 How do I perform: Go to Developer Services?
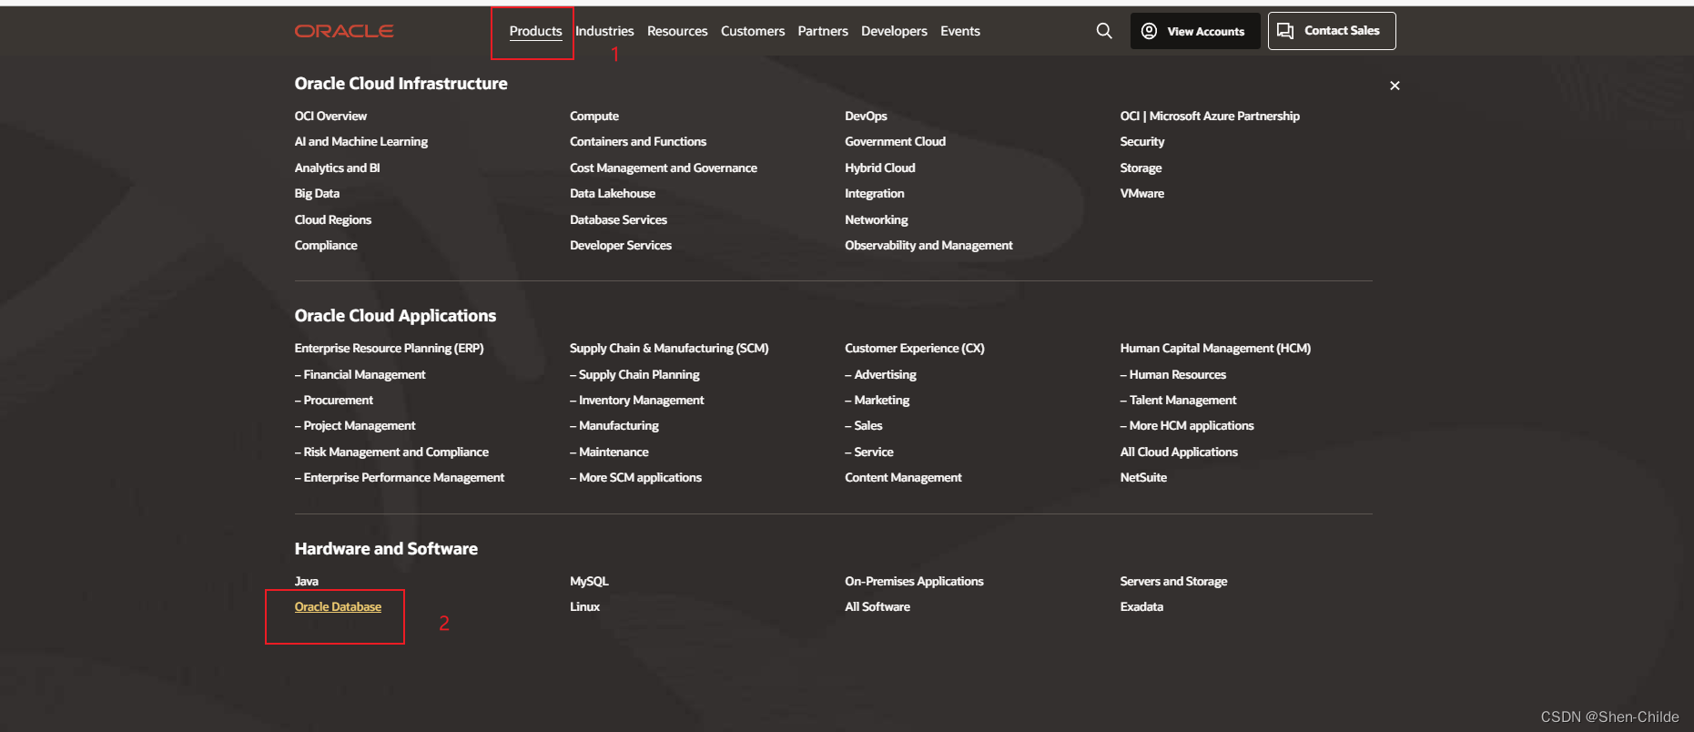[x=621, y=245]
